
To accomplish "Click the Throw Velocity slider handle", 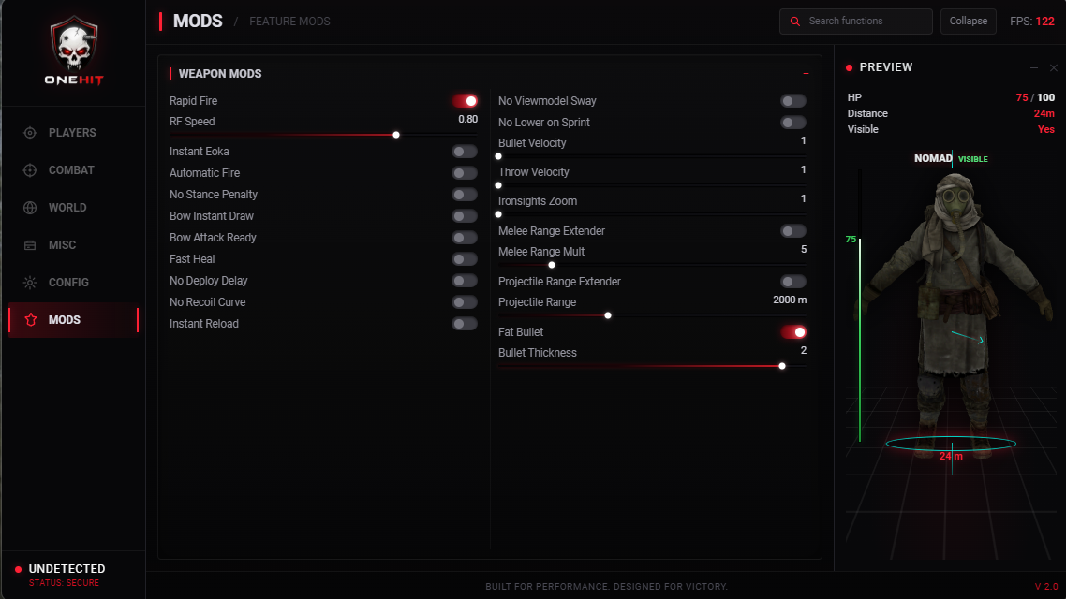I will click(498, 185).
